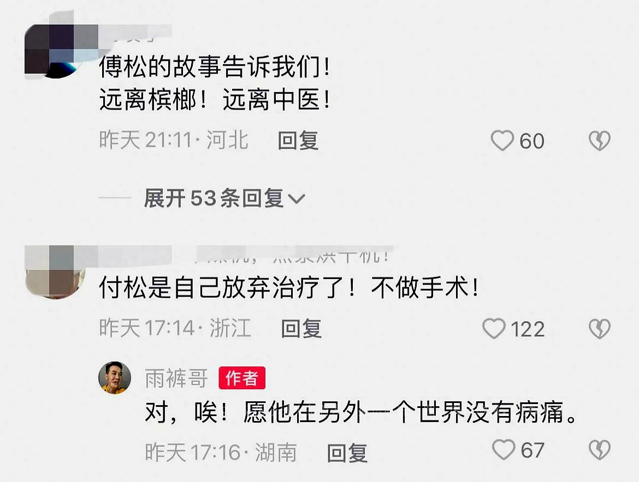
Task: Reply to the 昨天 17:14 浙江 comment
Action: point(301,329)
